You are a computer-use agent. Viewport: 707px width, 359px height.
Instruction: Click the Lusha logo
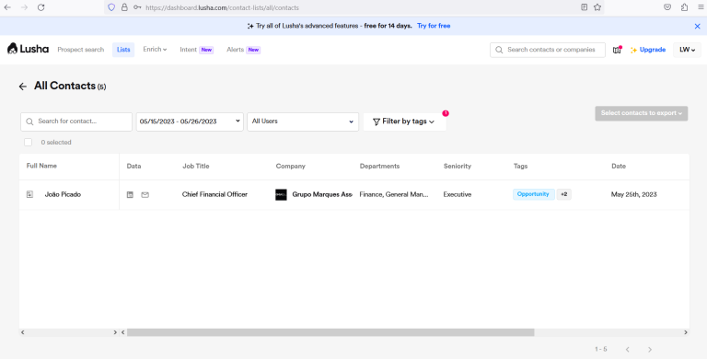(x=28, y=49)
